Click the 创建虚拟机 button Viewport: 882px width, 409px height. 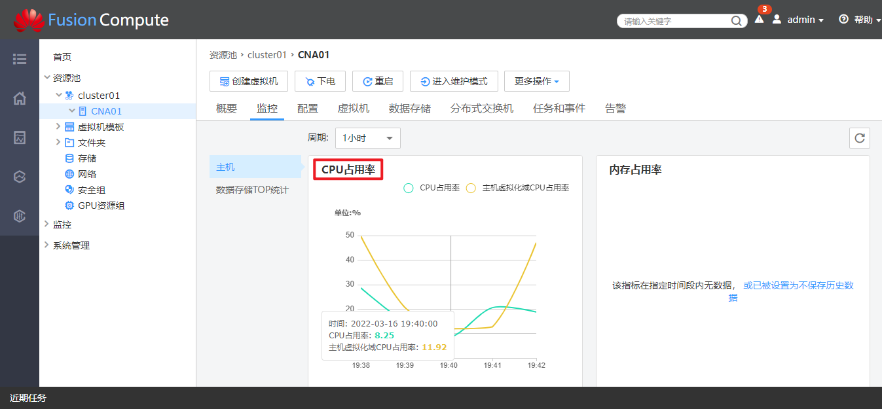pos(249,81)
